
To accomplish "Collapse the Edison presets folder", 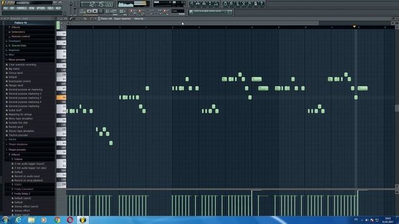I will point(18,159).
